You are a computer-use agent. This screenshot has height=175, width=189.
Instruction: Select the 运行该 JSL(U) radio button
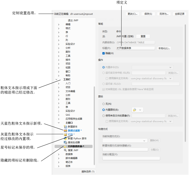103,84
